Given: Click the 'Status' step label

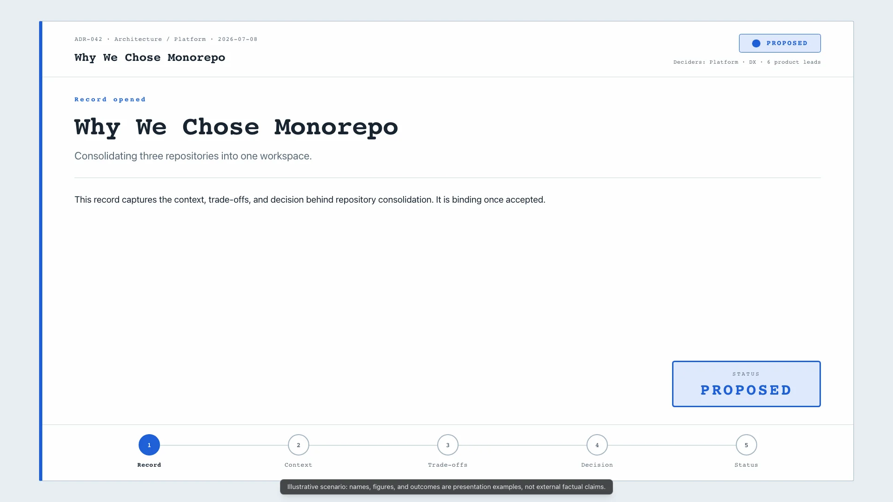Looking at the screenshot, I should (746, 465).
